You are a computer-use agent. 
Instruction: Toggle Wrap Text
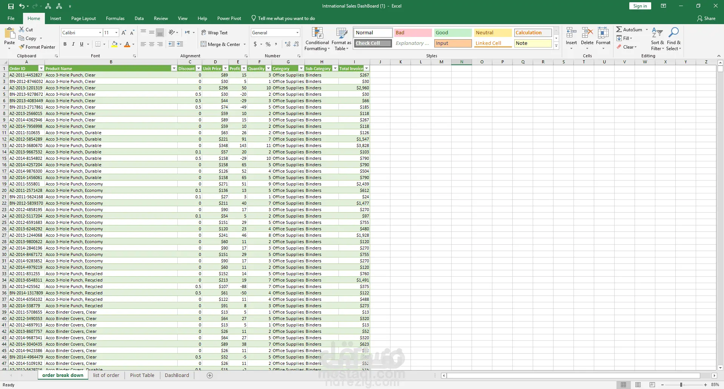(214, 33)
